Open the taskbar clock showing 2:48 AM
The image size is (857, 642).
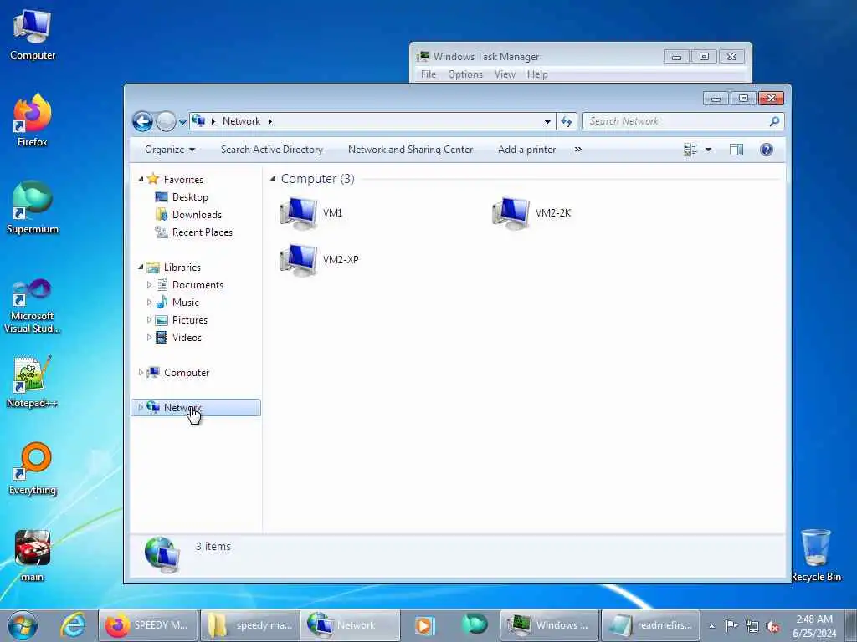click(x=814, y=625)
